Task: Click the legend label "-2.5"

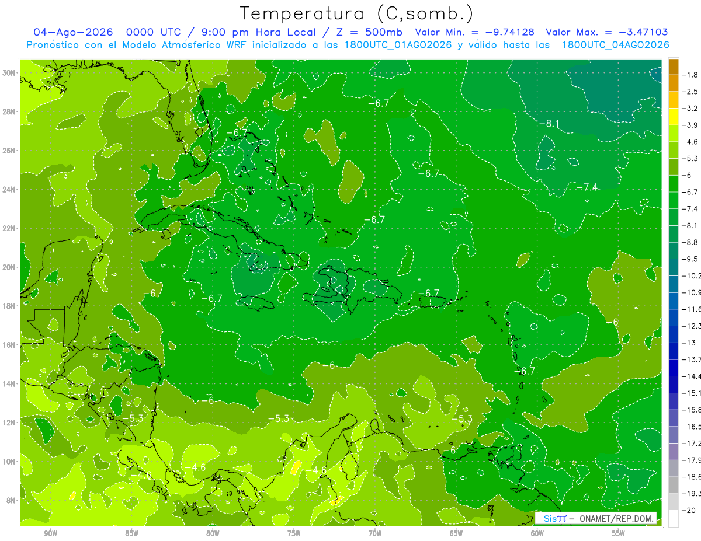Action: 690,92
